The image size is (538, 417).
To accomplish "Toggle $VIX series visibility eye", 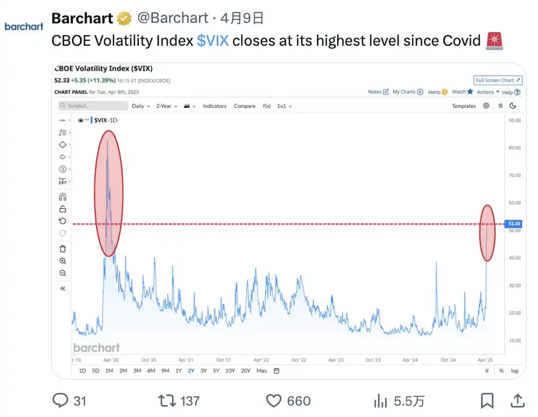I will point(81,120).
